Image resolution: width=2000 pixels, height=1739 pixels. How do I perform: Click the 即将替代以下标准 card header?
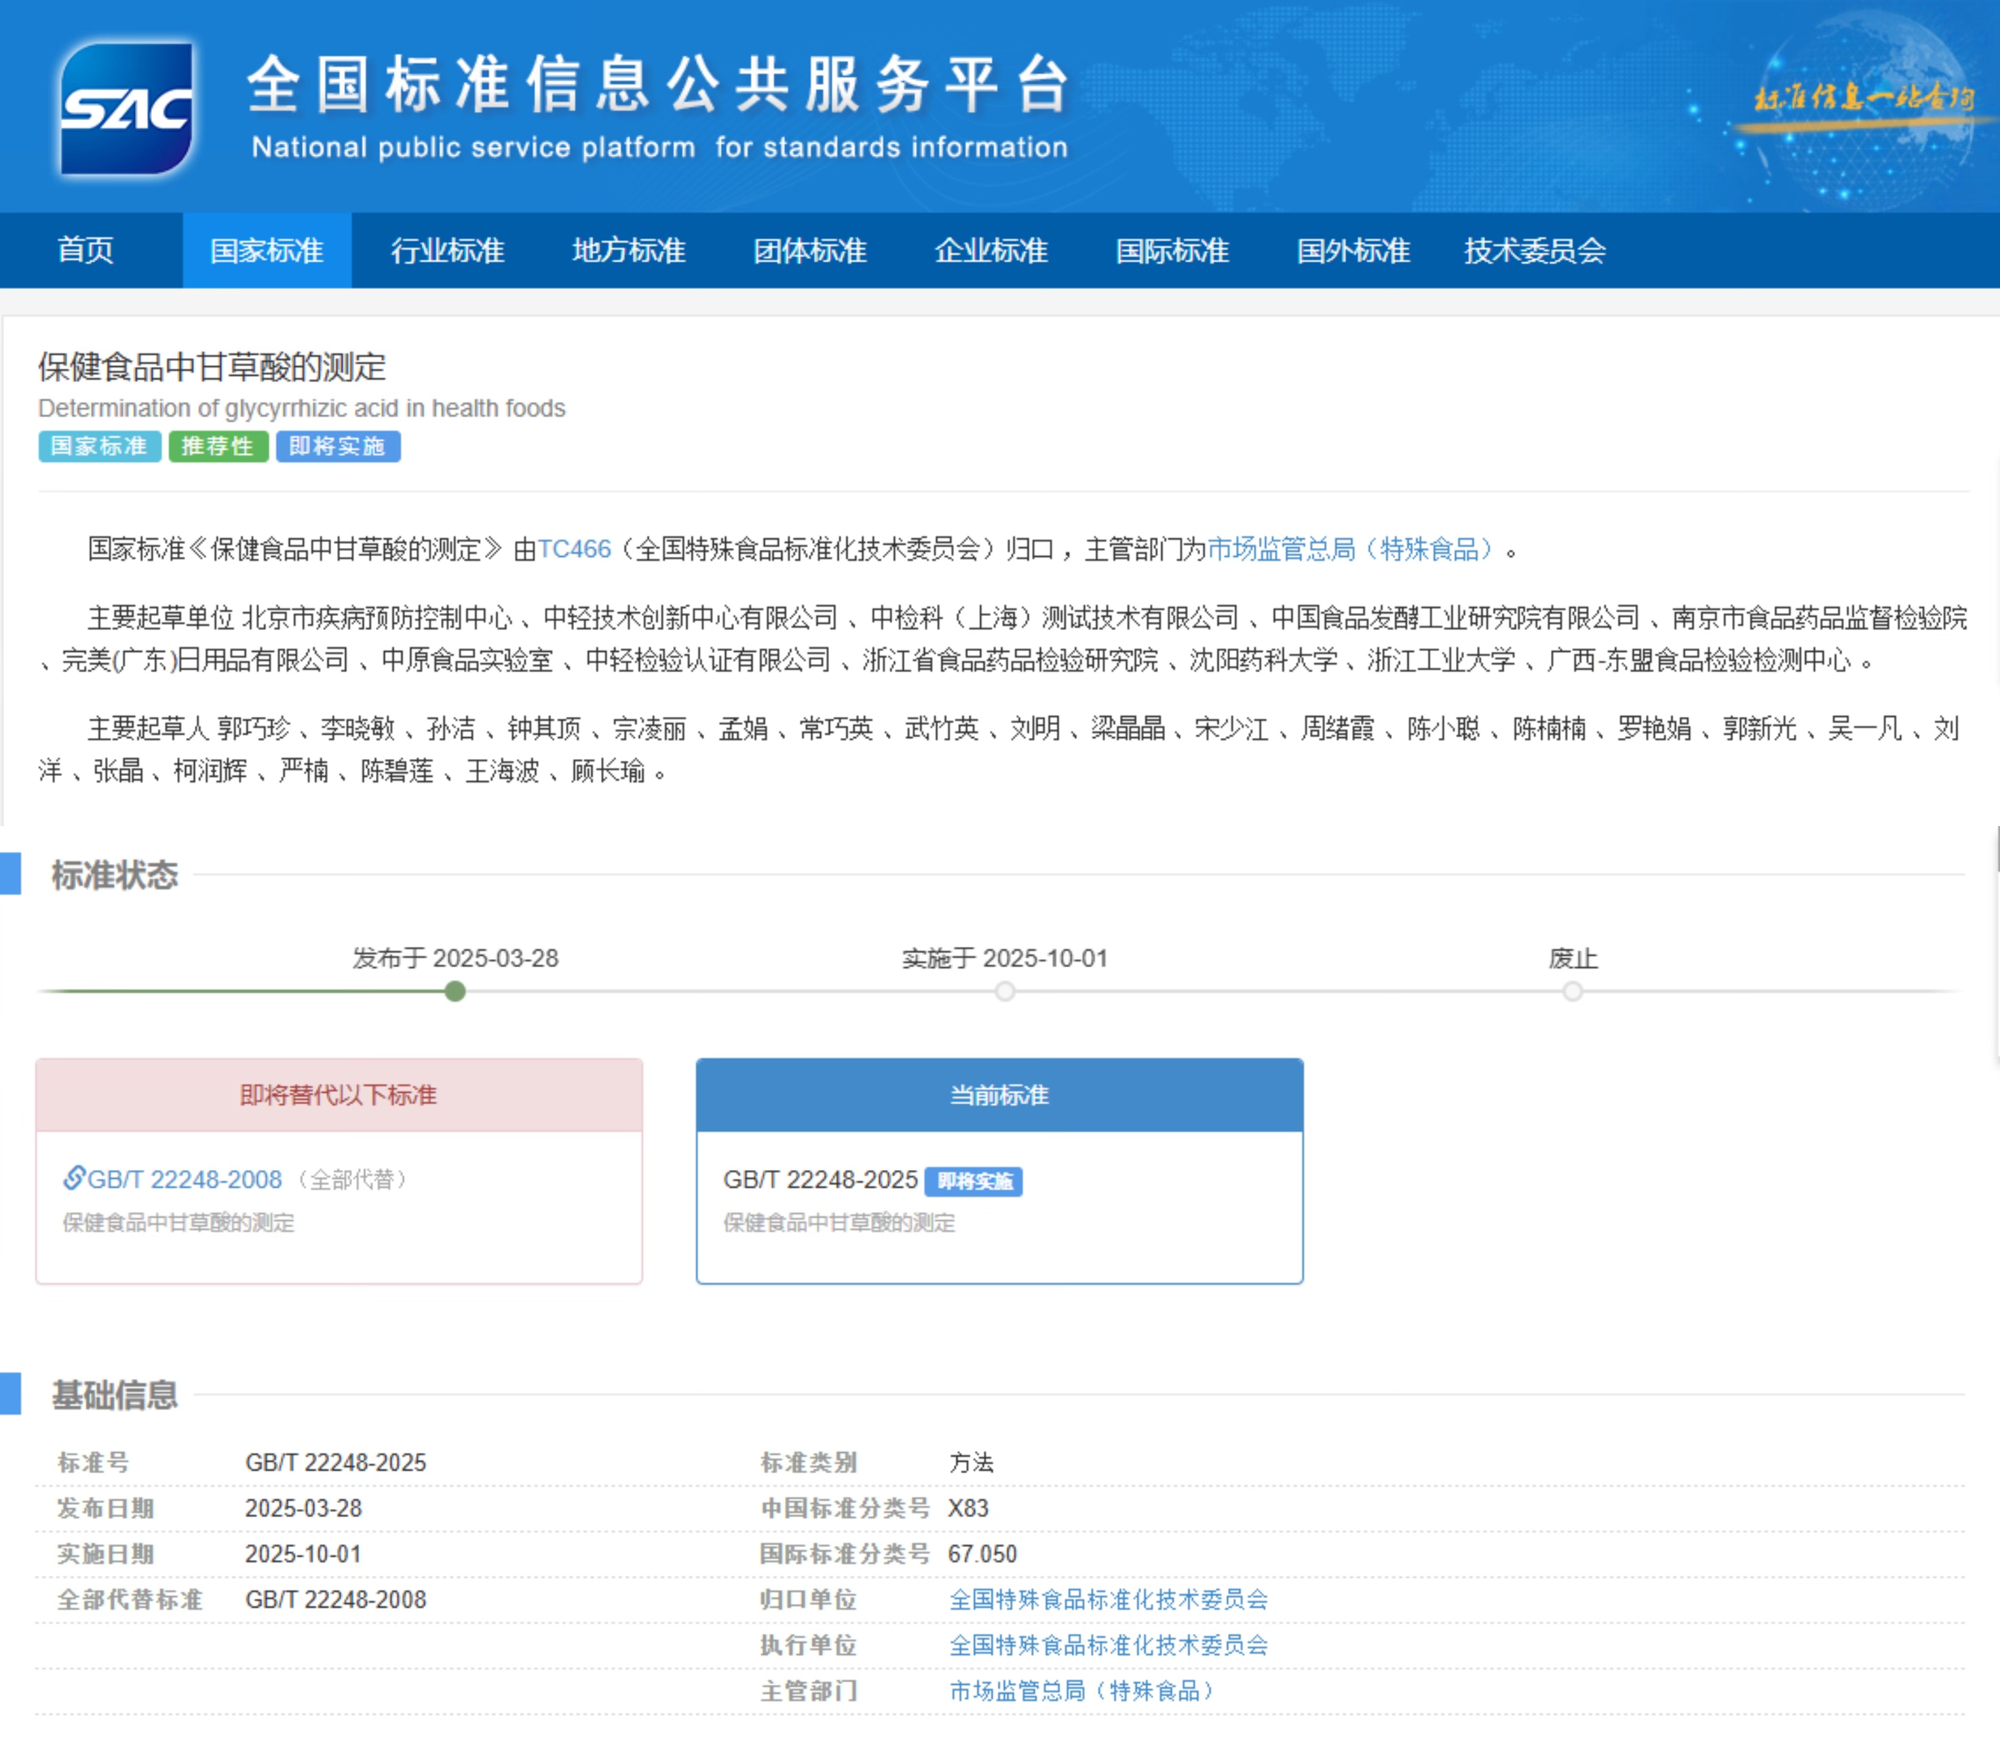coord(339,1095)
